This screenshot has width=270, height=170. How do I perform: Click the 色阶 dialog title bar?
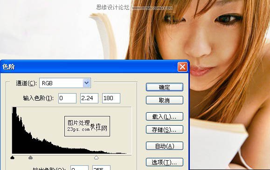pos(95,67)
